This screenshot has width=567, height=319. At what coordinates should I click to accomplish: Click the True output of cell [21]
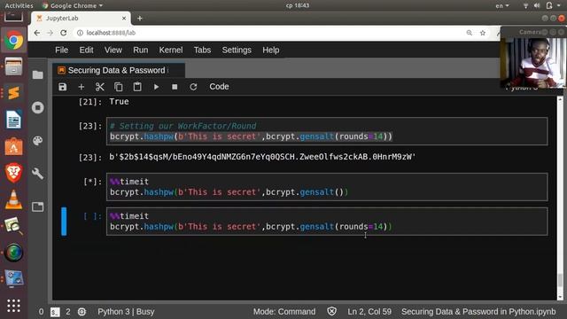tap(119, 102)
